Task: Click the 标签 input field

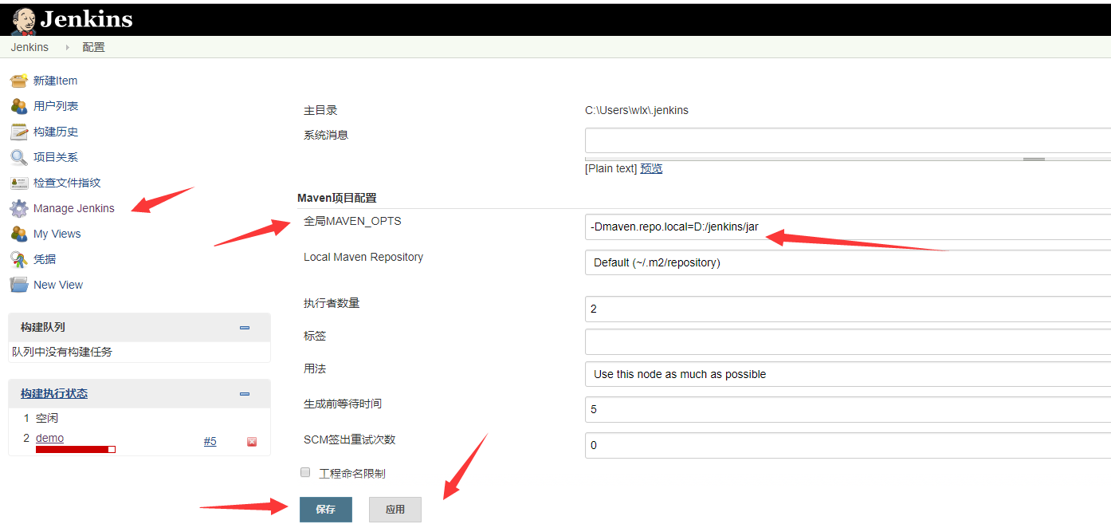Action: point(848,341)
